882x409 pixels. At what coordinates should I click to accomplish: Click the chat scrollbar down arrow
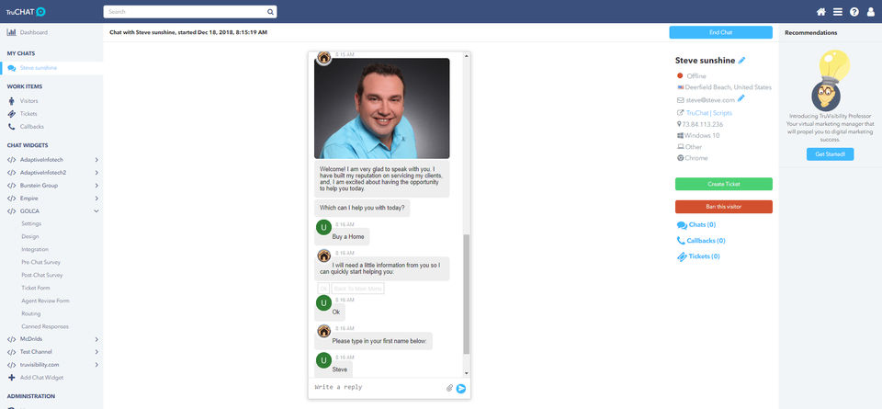pos(467,373)
